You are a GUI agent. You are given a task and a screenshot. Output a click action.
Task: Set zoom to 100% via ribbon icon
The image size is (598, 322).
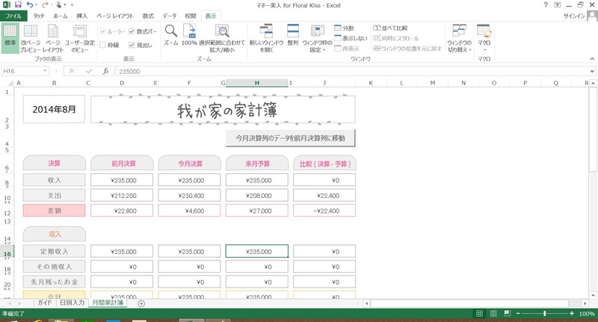coord(190,35)
